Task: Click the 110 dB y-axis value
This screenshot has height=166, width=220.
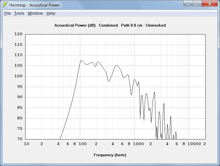Action: (18, 55)
